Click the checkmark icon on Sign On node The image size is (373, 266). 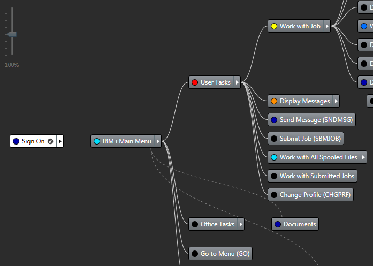pos(50,141)
